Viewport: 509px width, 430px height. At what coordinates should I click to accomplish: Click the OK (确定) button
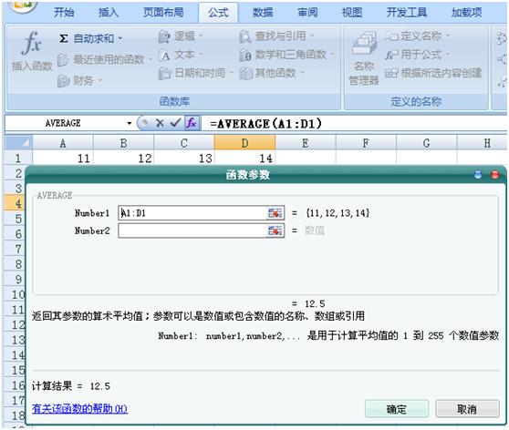click(x=397, y=409)
